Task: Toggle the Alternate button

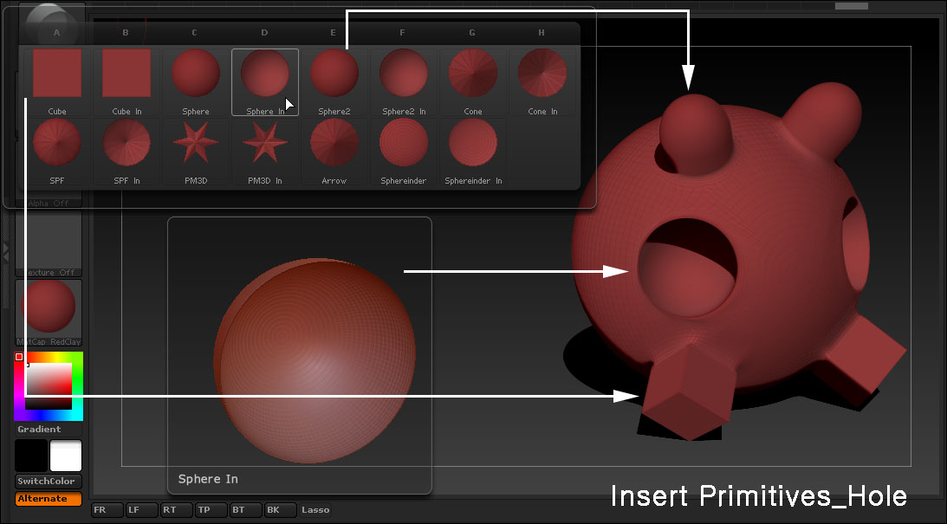Action: tap(49, 499)
